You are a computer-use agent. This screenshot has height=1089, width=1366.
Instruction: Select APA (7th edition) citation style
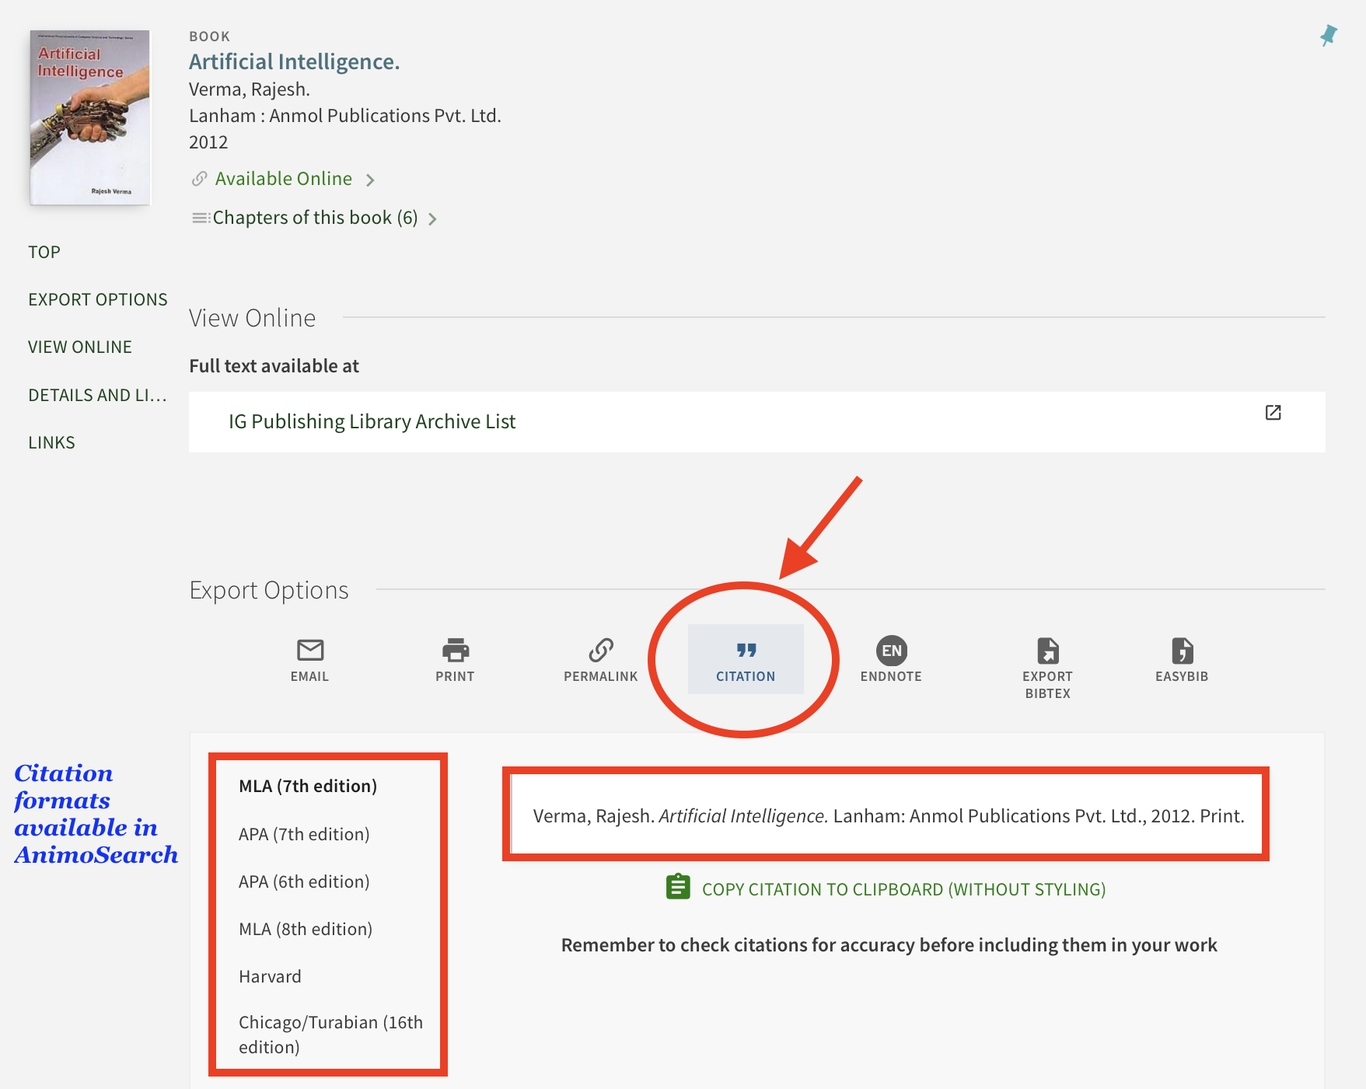coord(304,834)
